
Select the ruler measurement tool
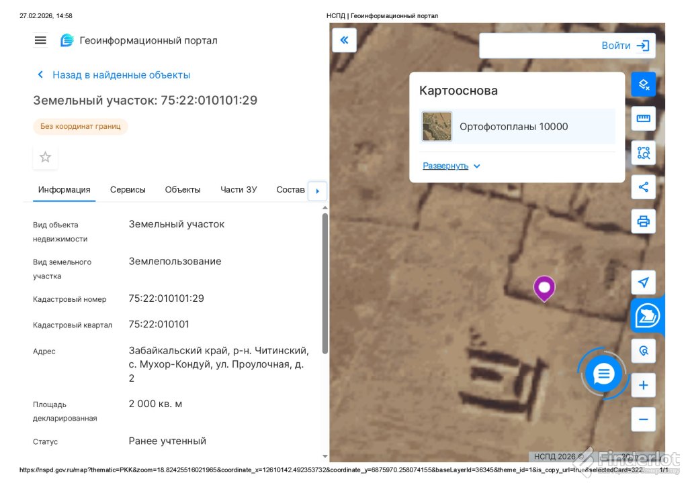[x=643, y=119]
